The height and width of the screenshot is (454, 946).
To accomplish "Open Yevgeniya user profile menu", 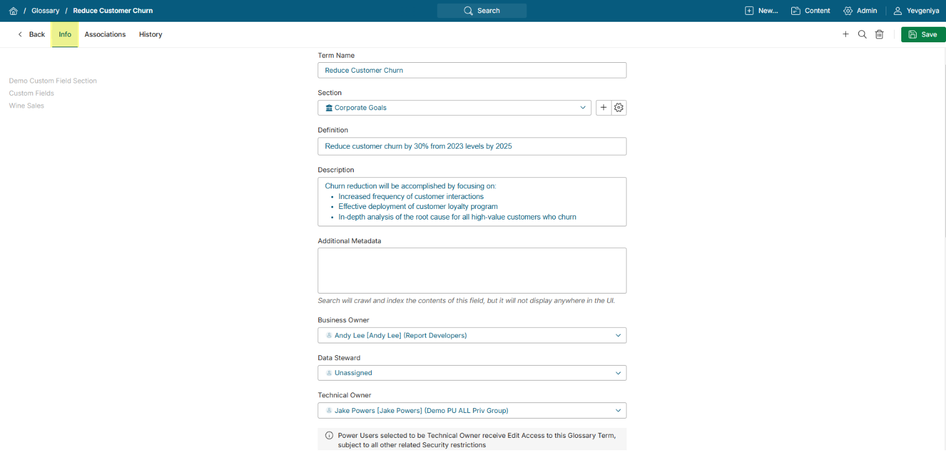I will click(x=916, y=11).
